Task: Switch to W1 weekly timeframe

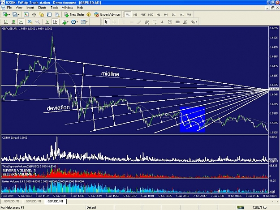Action: pos(181,15)
